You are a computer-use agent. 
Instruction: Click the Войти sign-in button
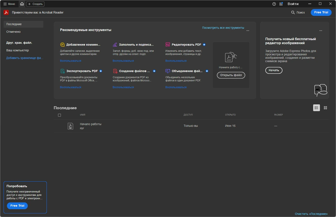pos(293,4)
